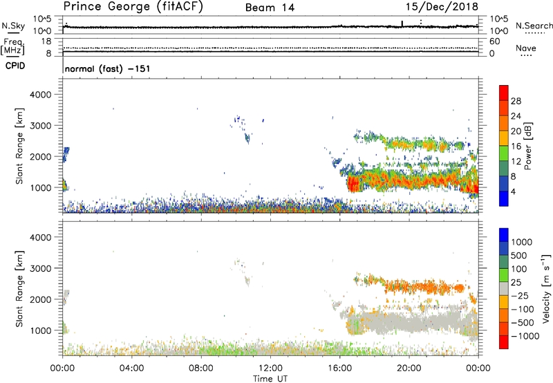The height and width of the screenshot is (383, 553).
Task: Click the 'Nave' legend label
Action: click(525, 48)
